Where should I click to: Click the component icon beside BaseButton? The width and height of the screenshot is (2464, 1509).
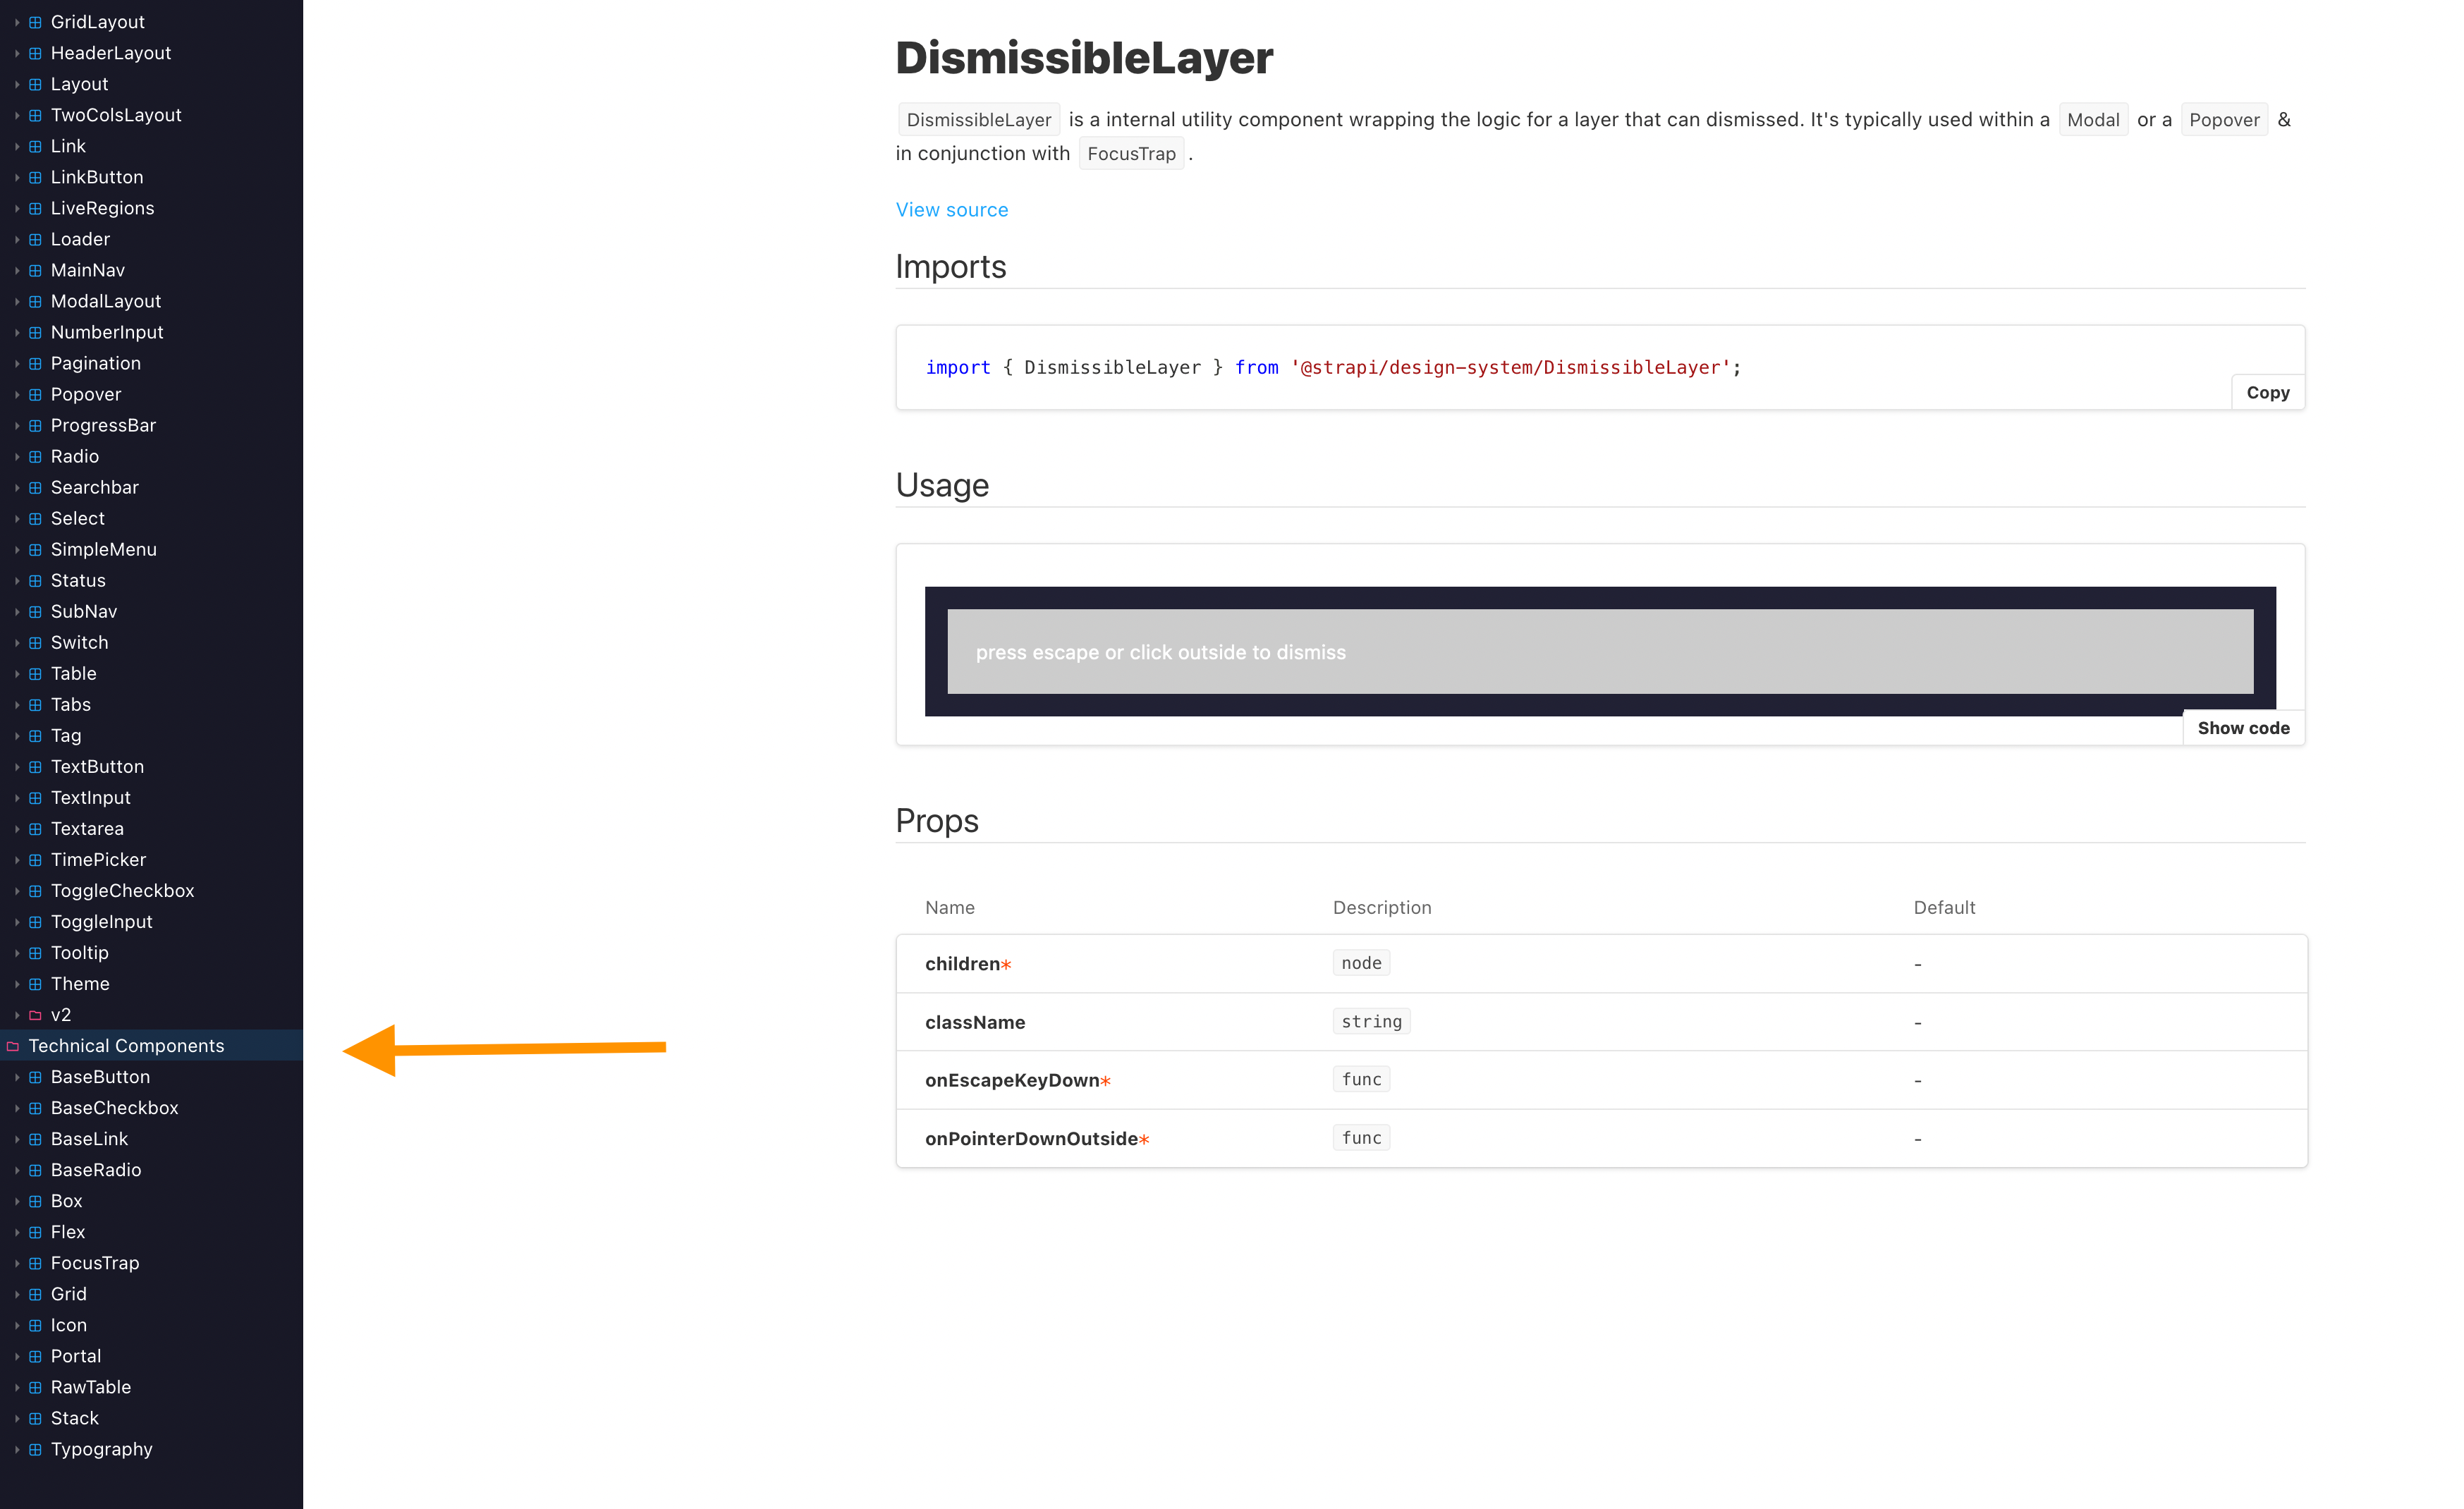pos(35,1076)
